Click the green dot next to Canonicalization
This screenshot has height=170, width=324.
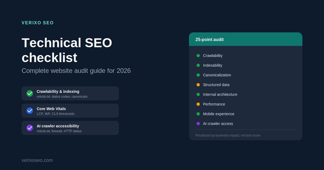[198, 75]
